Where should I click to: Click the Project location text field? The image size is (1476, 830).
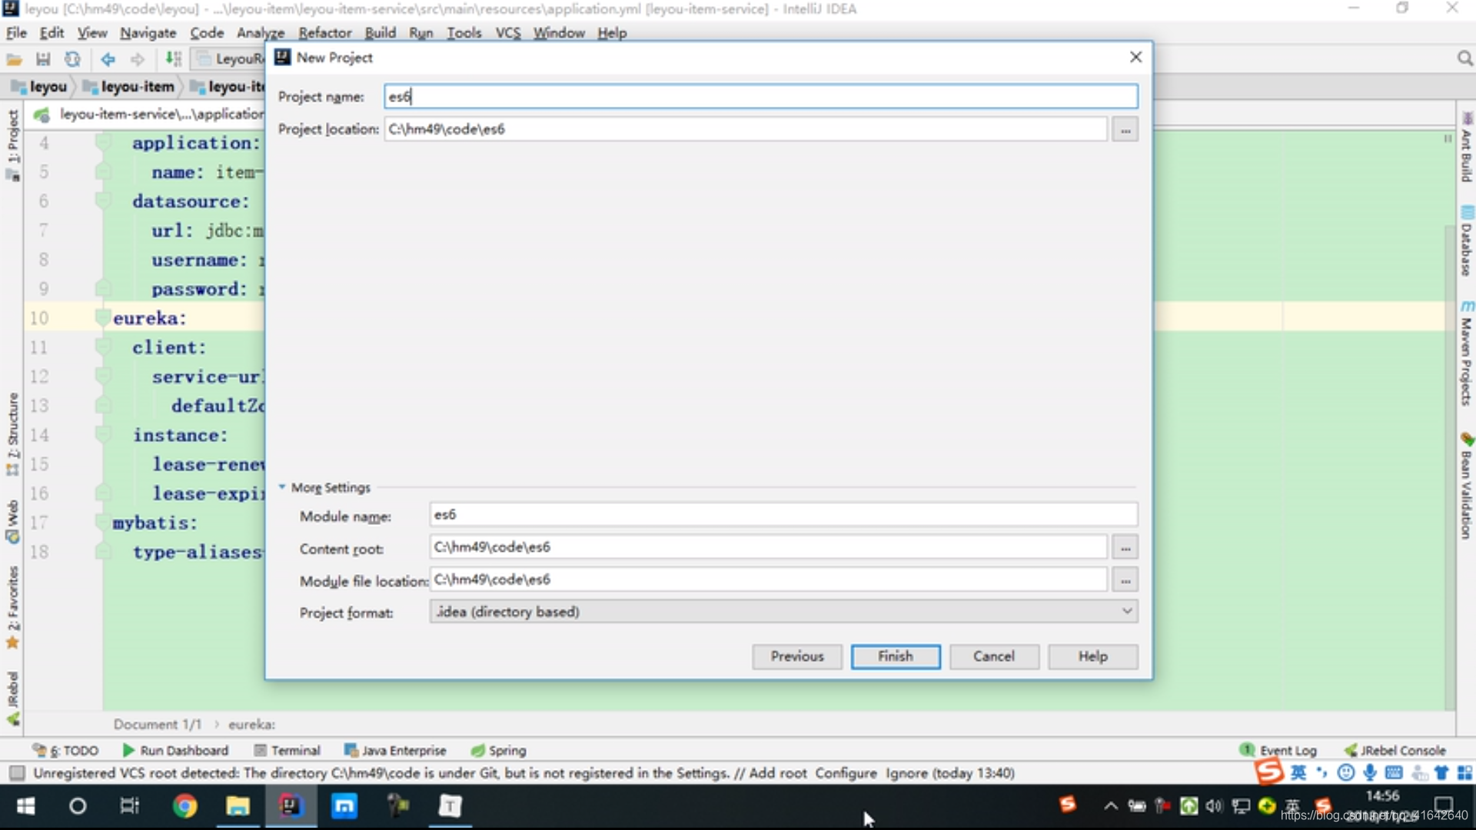point(745,129)
